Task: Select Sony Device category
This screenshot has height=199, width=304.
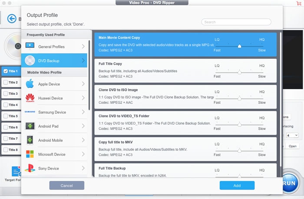Action: [x=54, y=168]
